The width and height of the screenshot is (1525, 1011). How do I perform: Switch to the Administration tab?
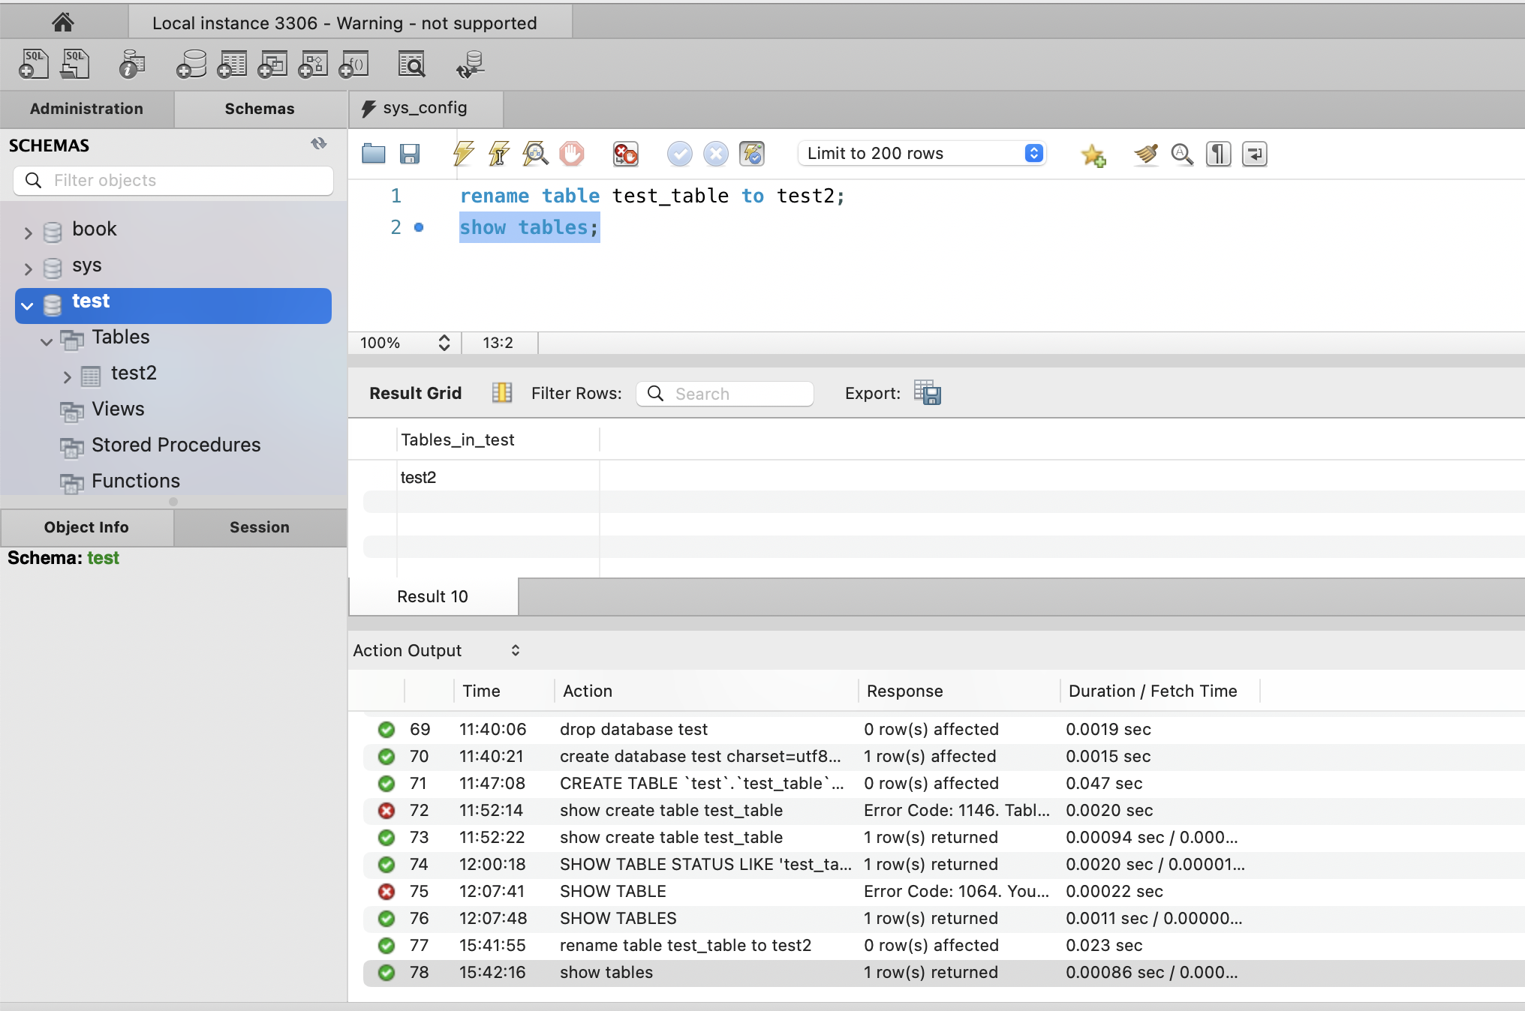click(x=86, y=109)
